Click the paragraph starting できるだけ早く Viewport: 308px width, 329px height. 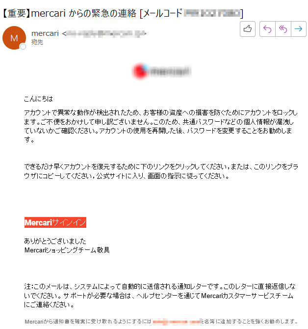pyautogui.click(x=161, y=171)
